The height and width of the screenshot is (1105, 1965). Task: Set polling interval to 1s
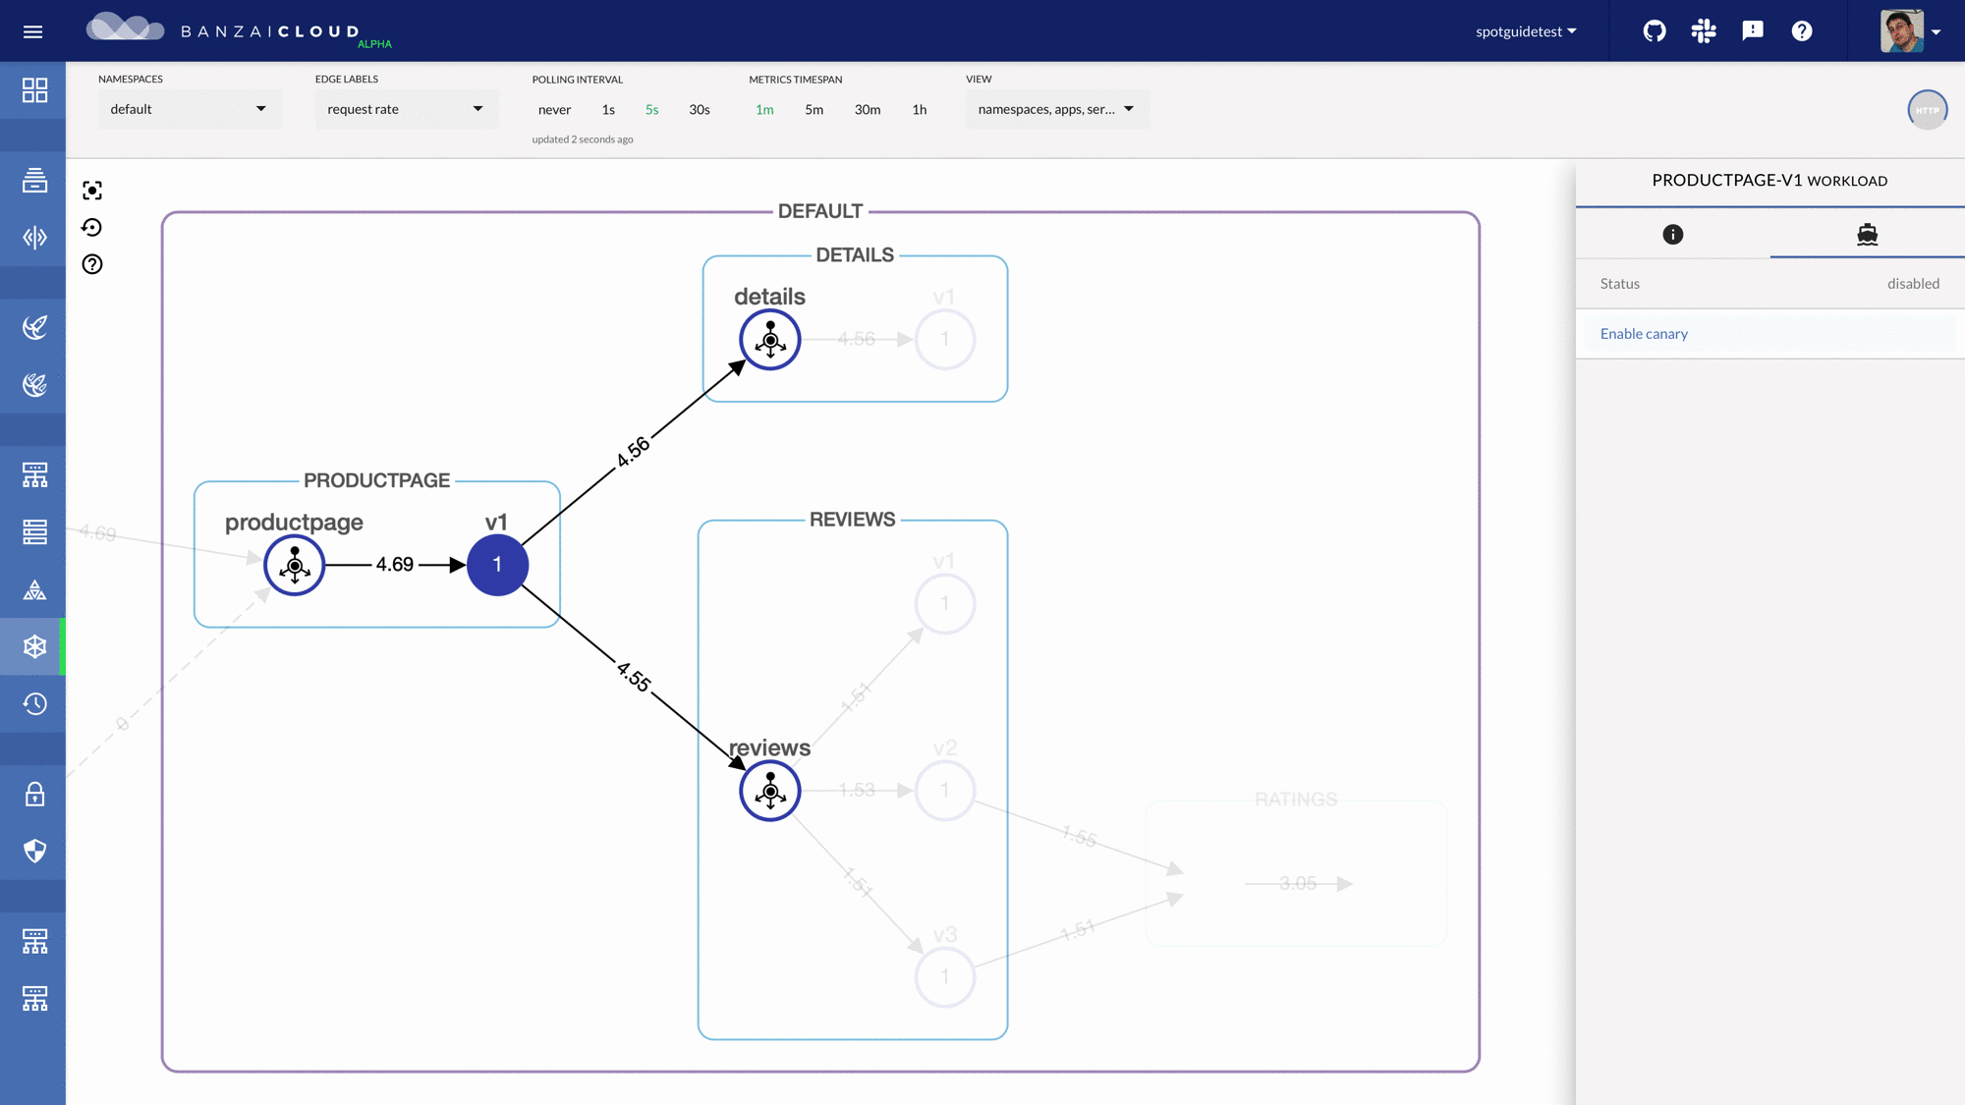point(608,109)
